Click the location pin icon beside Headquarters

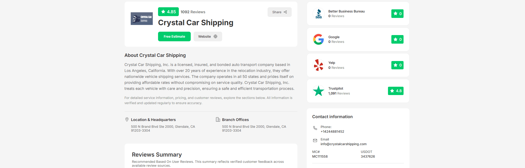pyautogui.click(x=127, y=119)
